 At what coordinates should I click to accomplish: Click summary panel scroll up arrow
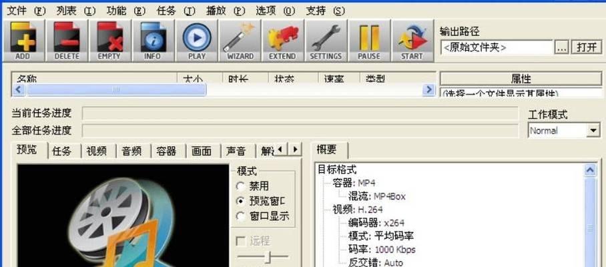point(590,170)
